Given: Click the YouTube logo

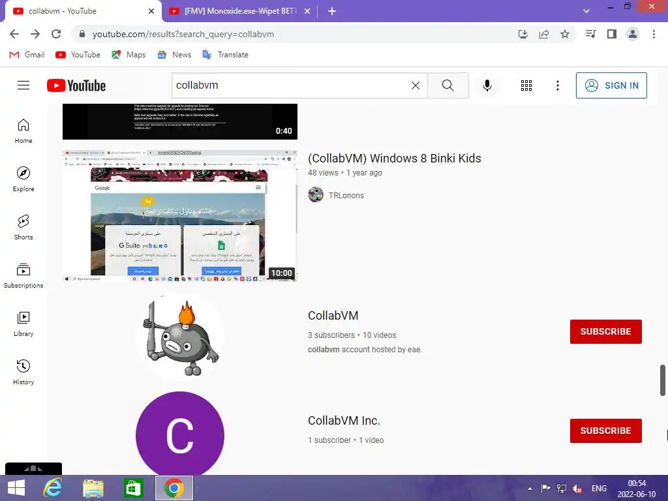Looking at the screenshot, I should (76, 85).
